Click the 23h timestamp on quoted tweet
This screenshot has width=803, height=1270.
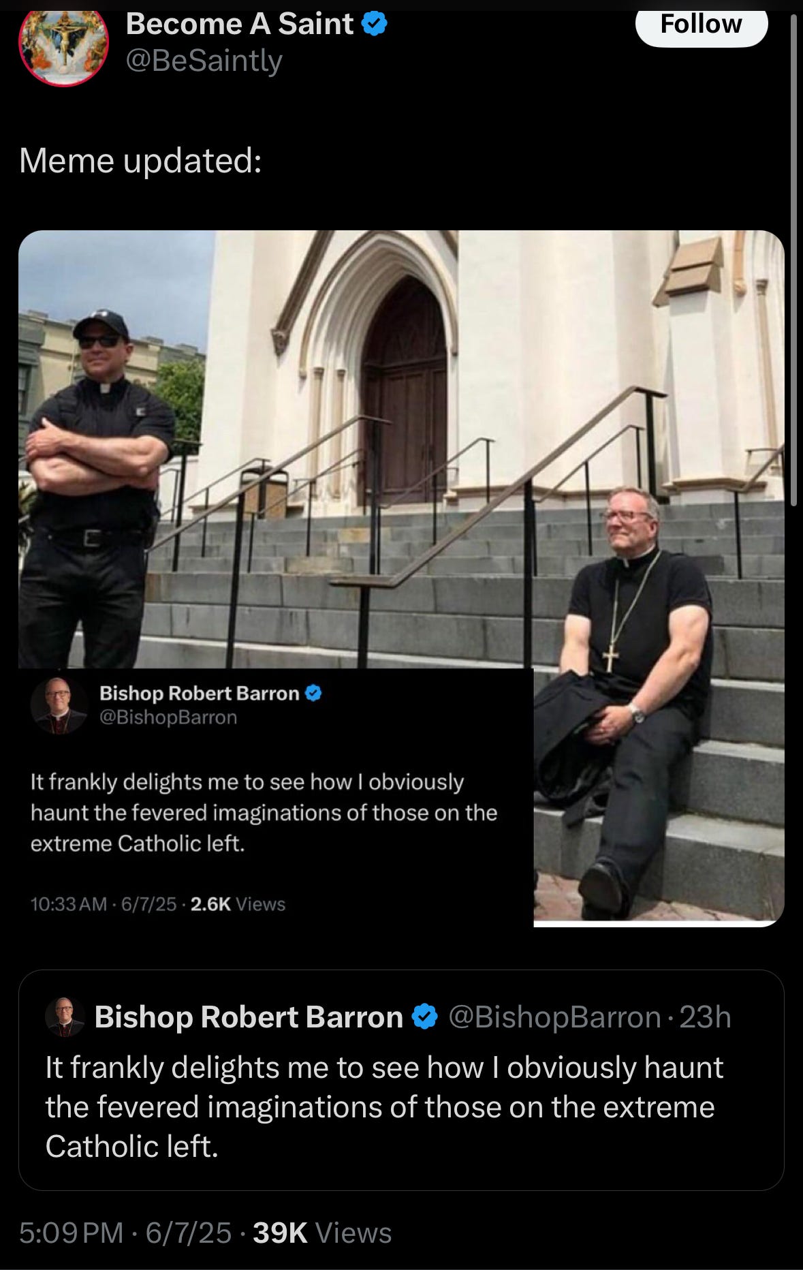coord(706,1017)
